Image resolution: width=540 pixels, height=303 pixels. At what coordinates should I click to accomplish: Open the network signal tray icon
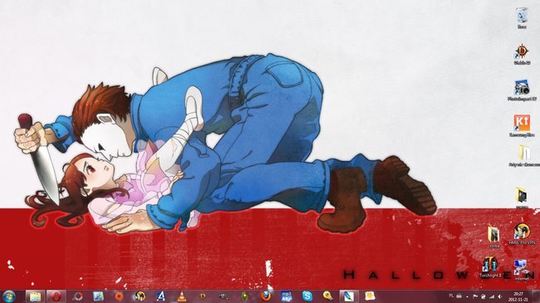click(x=492, y=296)
